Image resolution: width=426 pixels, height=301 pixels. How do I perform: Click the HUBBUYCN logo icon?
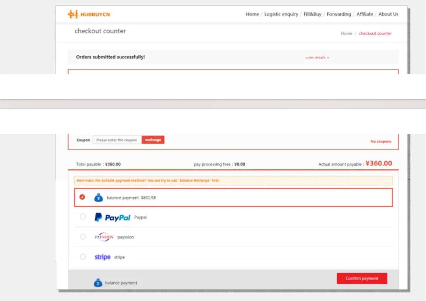(x=73, y=15)
